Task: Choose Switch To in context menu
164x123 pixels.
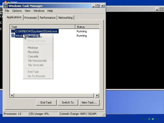Action: 38,37
